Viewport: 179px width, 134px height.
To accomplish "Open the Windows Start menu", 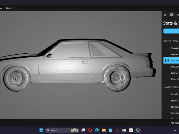I will (x=41, y=130).
